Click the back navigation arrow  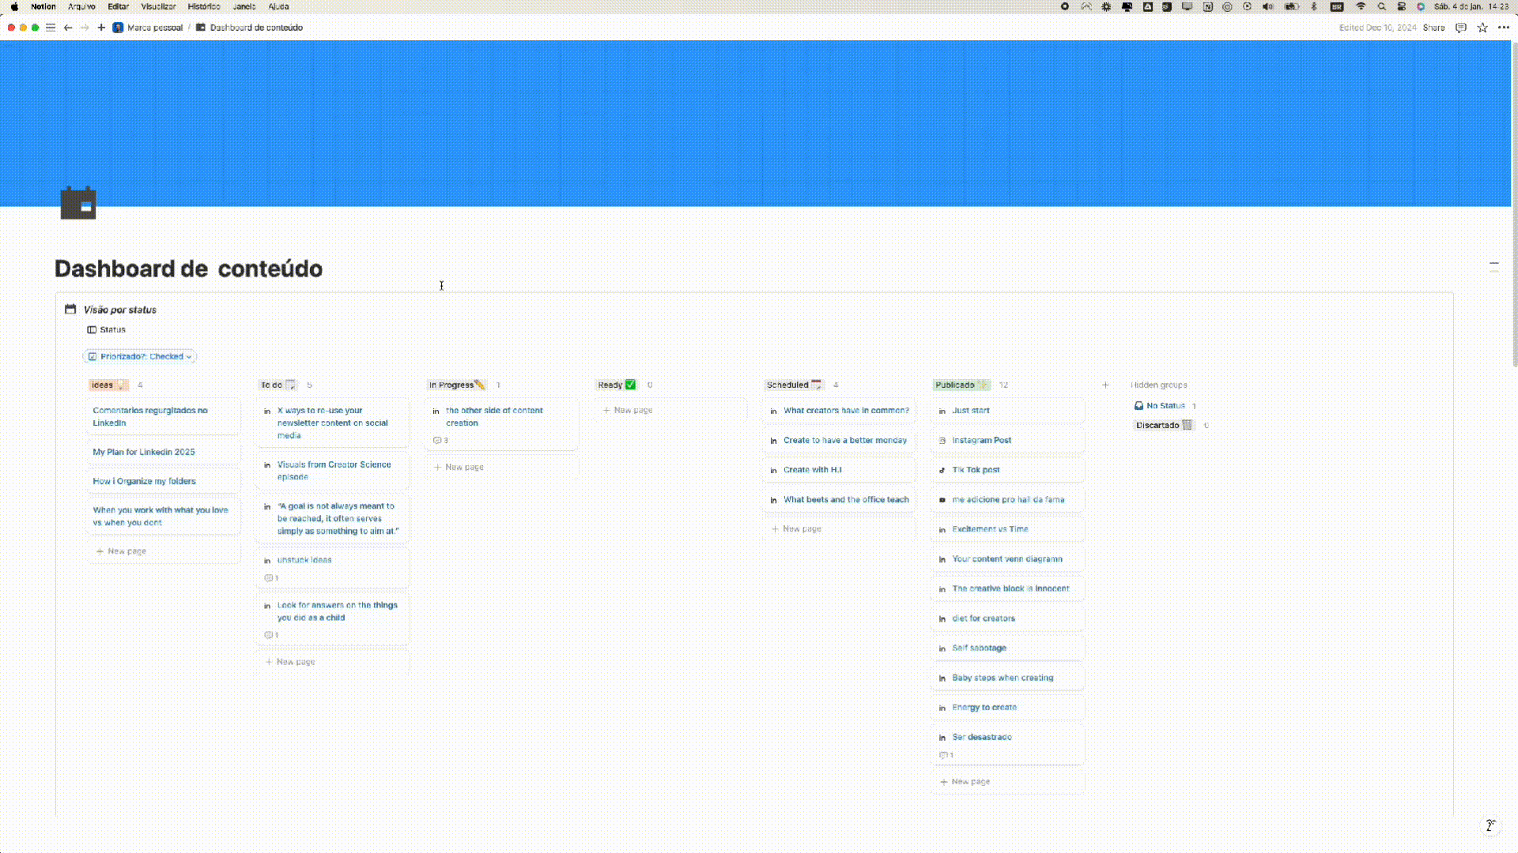coord(68,28)
